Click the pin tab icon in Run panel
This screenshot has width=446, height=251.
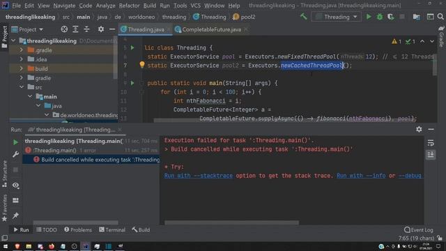coord(15,215)
